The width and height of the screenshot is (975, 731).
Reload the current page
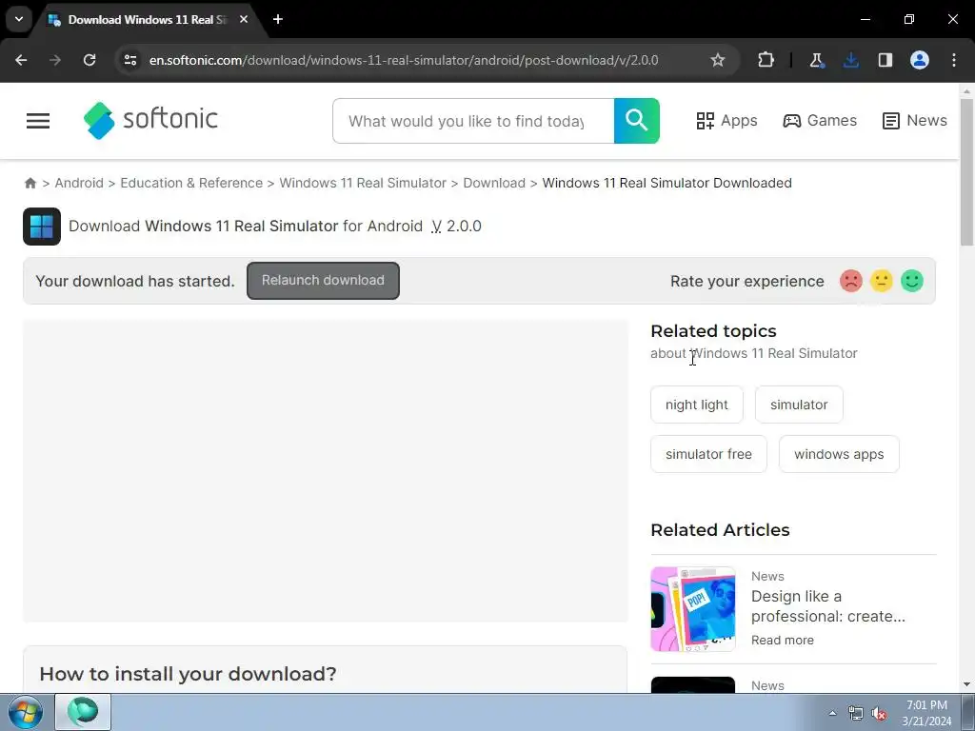point(90,60)
